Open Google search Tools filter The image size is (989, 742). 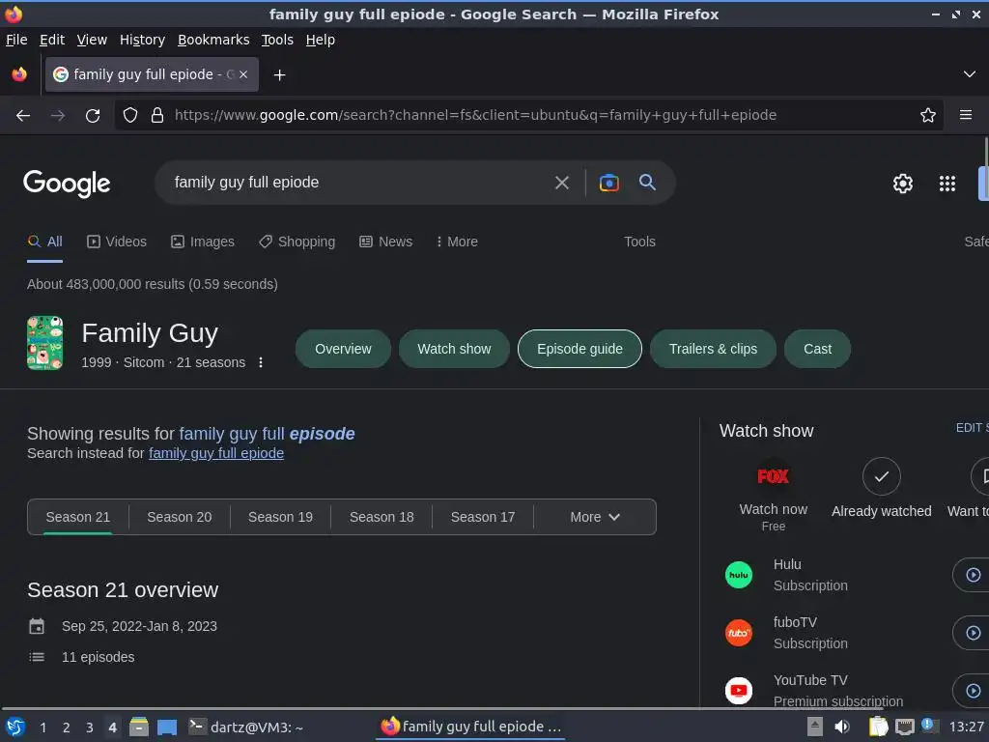[639, 242]
